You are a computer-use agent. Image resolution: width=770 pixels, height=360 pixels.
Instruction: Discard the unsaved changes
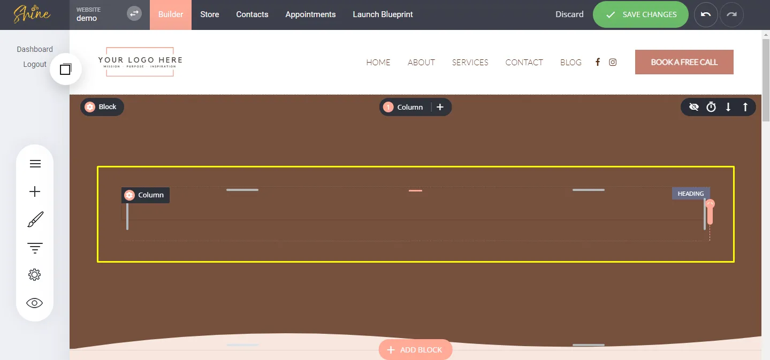[x=569, y=14]
